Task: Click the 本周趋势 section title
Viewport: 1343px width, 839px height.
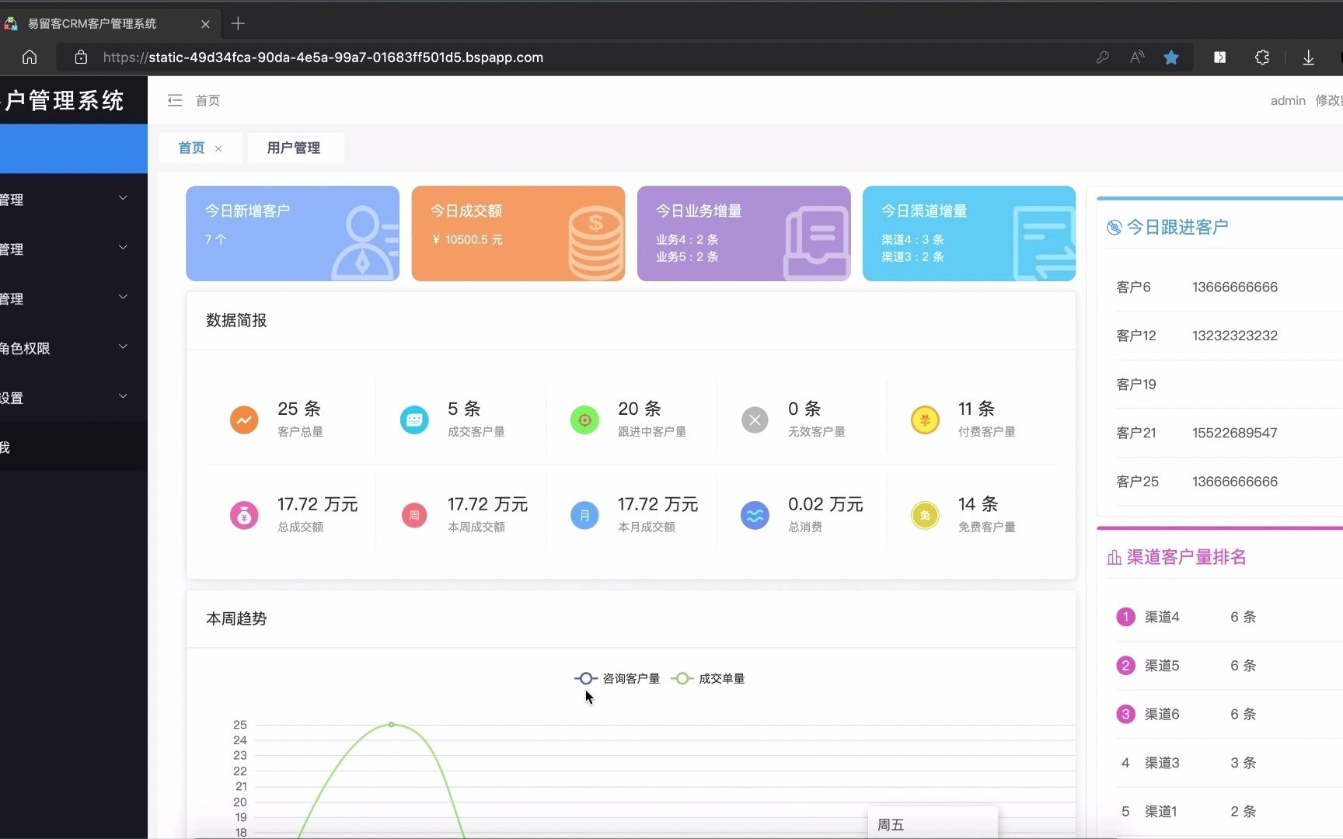Action: tap(236, 618)
